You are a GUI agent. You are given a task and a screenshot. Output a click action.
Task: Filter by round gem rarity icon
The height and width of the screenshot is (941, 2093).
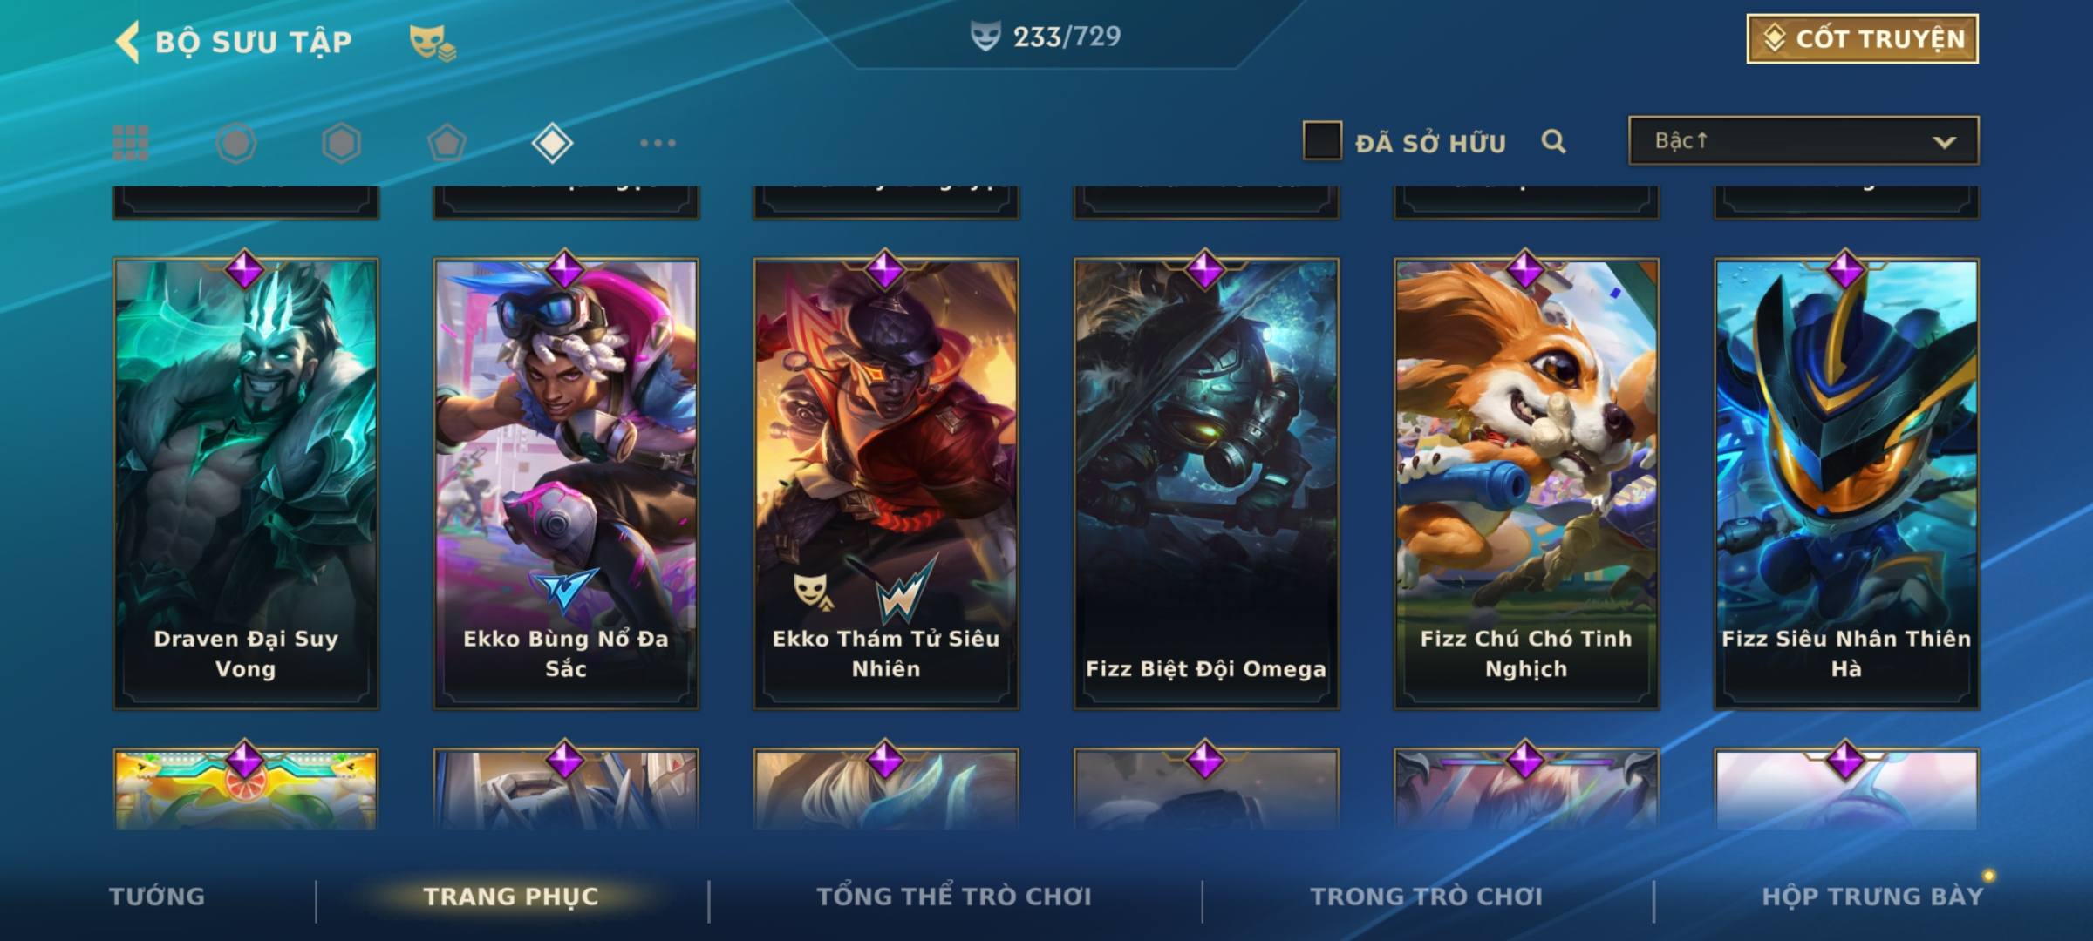(236, 143)
